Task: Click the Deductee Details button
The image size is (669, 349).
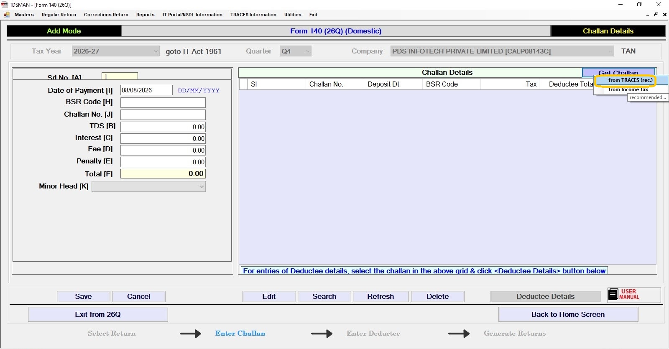Action: 546,296
